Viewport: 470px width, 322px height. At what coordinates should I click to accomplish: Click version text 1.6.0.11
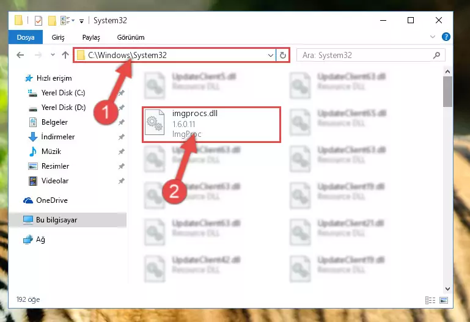[184, 124]
